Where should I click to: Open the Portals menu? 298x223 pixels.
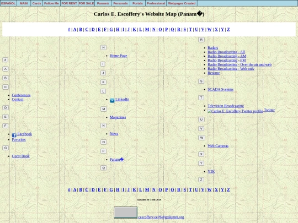click(137, 3)
